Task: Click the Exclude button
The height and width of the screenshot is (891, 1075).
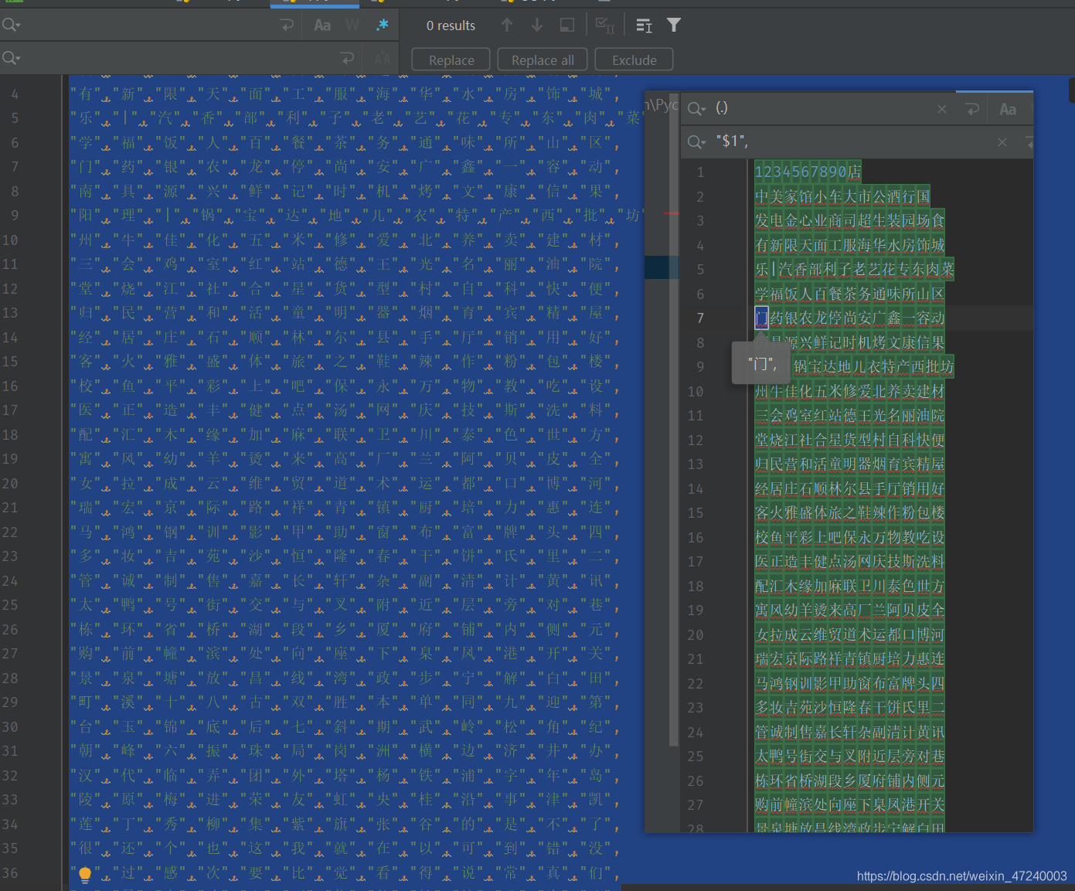Action: [634, 60]
